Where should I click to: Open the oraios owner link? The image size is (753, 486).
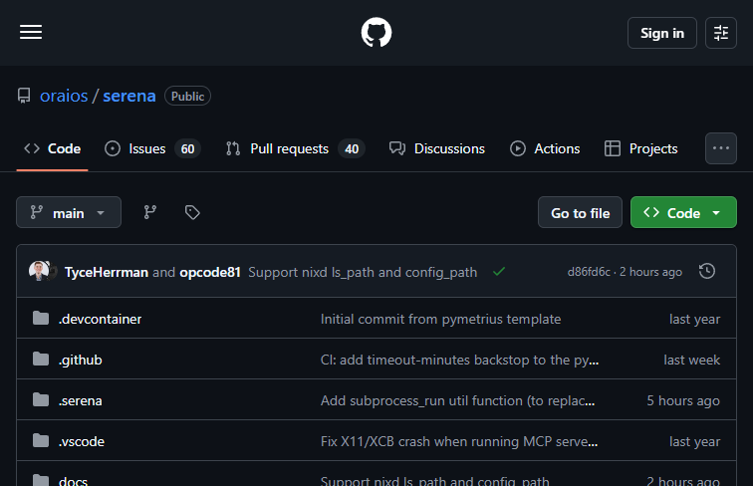coord(64,96)
